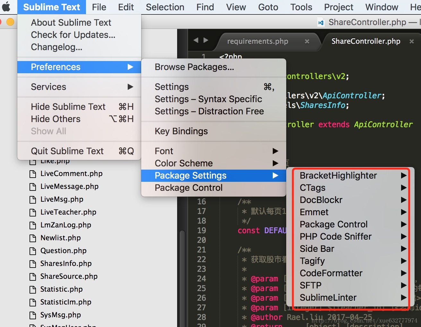The width and height of the screenshot is (421, 327).
Task: Expand SublimeLinter package settings
Action: pos(350,297)
